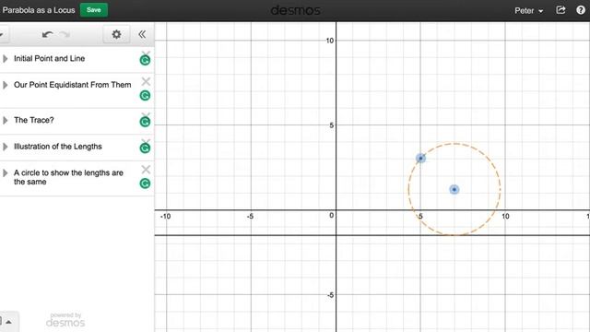Toggle visibility of Initial Point and Line

pos(145,60)
